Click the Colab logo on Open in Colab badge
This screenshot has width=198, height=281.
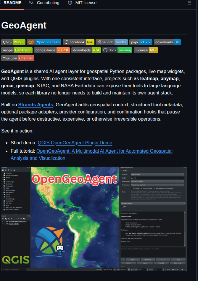click(x=31, y=42)
